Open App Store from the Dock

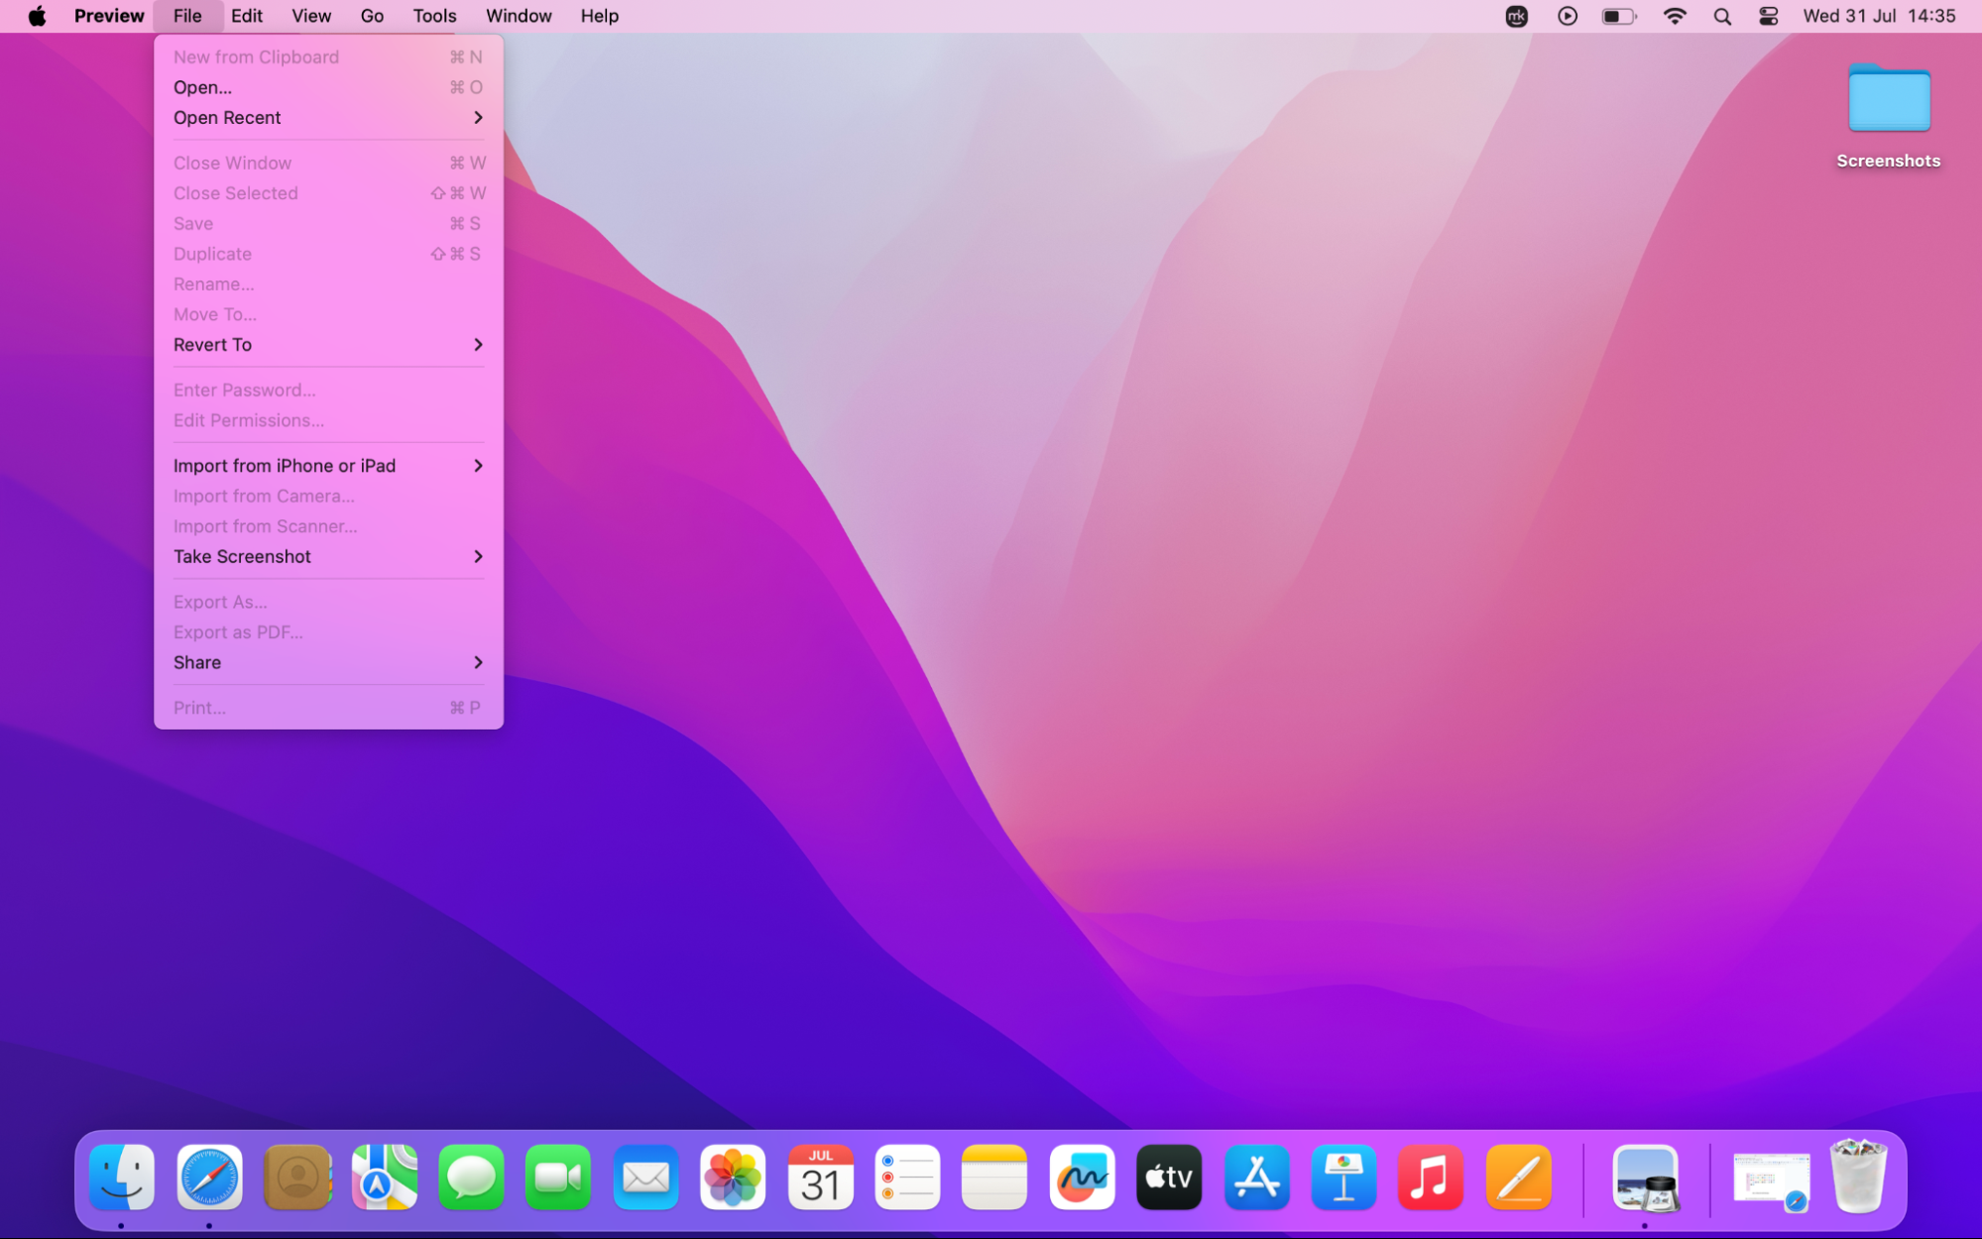pos(1256,1178)
